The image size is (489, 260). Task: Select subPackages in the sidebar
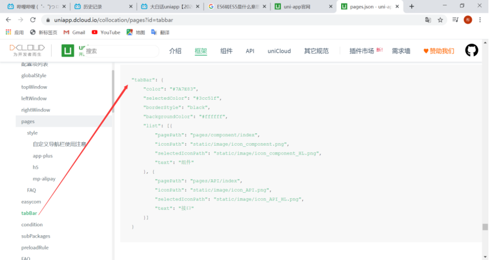(x=35, y=236)
